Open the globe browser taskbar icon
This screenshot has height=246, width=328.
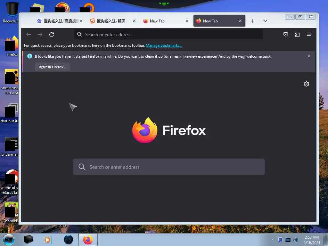pos(69,240)
